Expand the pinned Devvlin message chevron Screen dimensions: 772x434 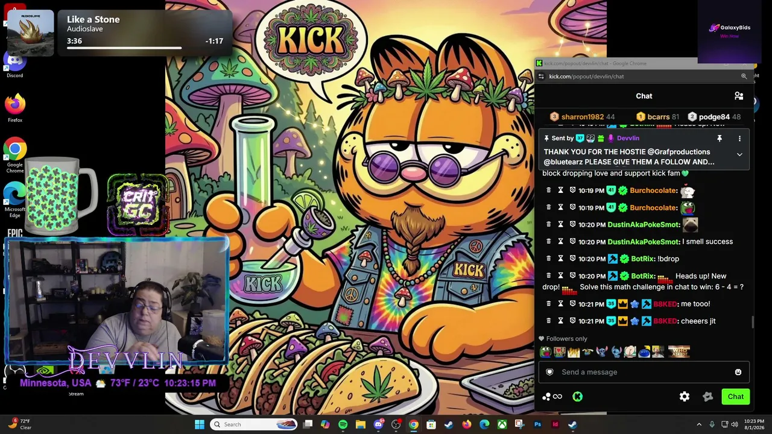click(739, 154)
